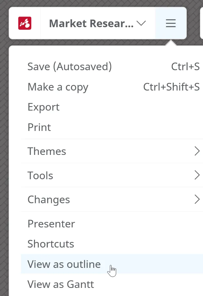Select Save (Autosaved) from the menu
The image size is (203, 296).
coord(69,67)
